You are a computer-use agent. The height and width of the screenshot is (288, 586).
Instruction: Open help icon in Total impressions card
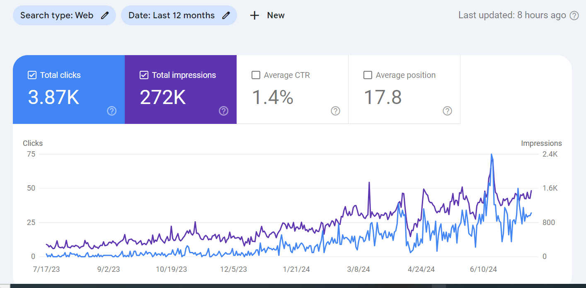[x=223, y=111]
